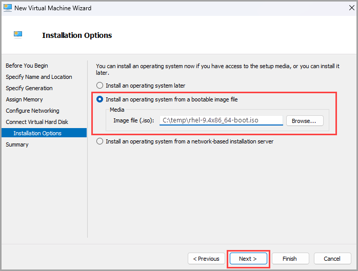Jump to Specify Generation step
The width and height of the screenshot is (358, 271).
29,88
